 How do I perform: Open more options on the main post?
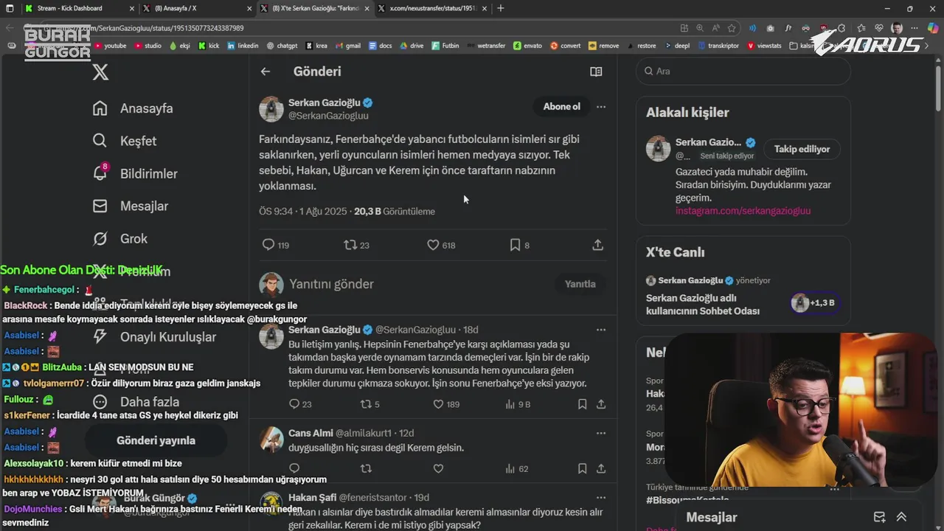click(x=601, y=107)
